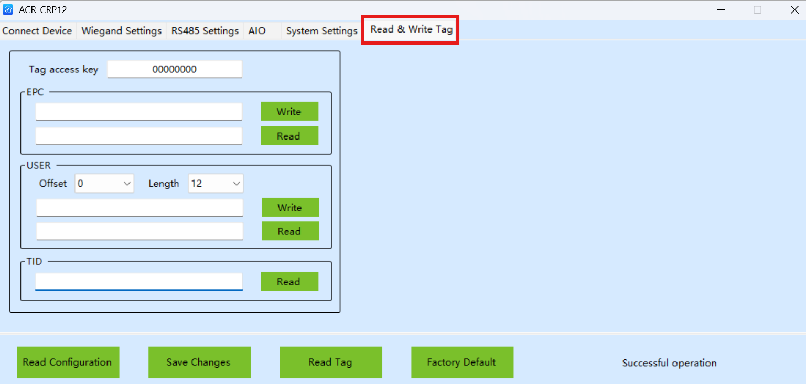Open the RS485 Settings tab
This screenshot has height=384, width=806.
[x=205, y=31]
